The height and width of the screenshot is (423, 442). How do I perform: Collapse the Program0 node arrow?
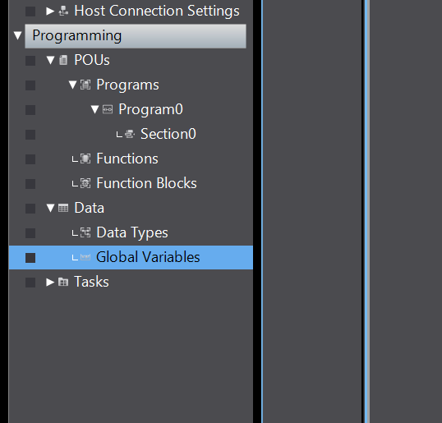(94, 109)
